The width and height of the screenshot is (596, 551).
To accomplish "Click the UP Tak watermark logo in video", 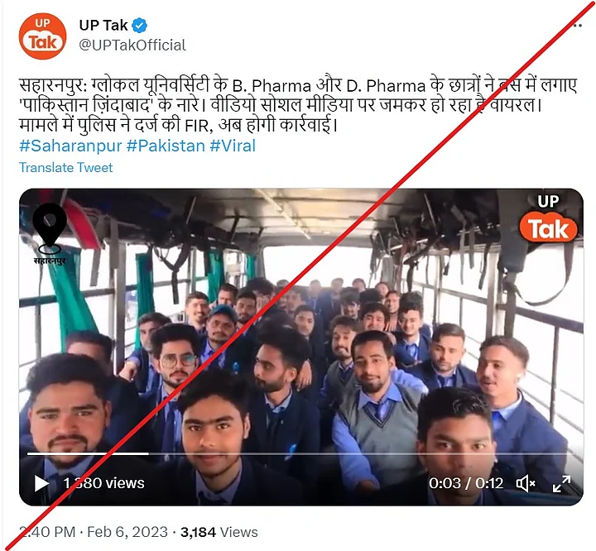I will [548, 218].
